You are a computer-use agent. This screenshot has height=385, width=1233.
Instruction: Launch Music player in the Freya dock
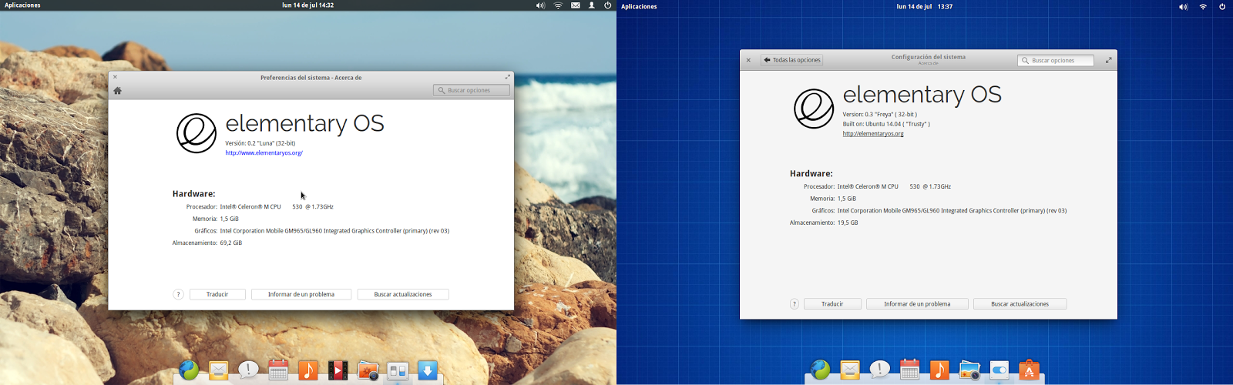pyautogui.click(x=939, y=370)
